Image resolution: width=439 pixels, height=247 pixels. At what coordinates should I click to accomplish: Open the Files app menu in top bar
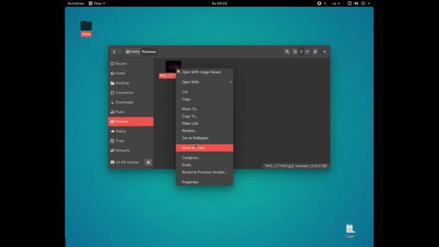[97, 3]
